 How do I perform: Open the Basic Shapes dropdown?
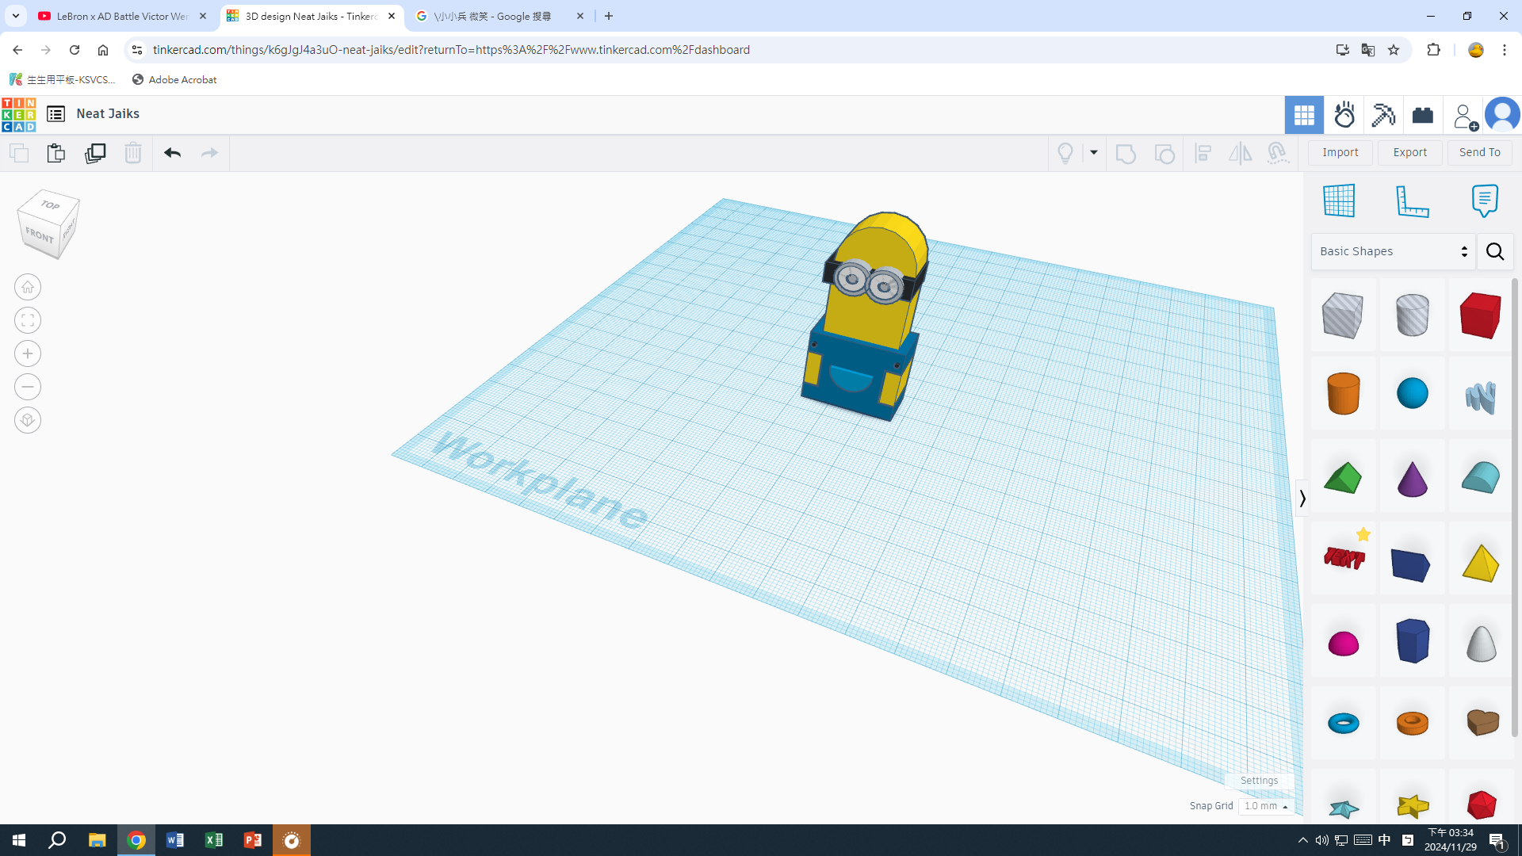click(1393, 251)
